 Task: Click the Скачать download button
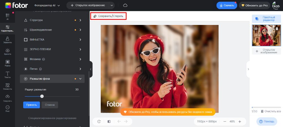click(227, 5)
